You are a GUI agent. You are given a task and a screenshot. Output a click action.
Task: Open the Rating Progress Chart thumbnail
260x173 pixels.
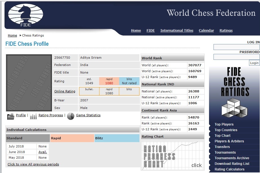point(172,155)
